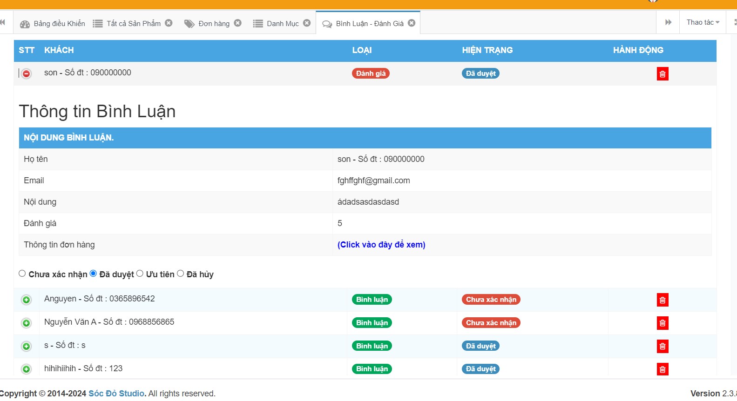737x401 pixels.
Task: Open the 'Click vào đây để xem' order link
Action: [x=381, y=245]
